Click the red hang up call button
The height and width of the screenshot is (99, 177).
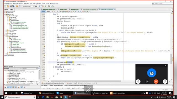156,81
